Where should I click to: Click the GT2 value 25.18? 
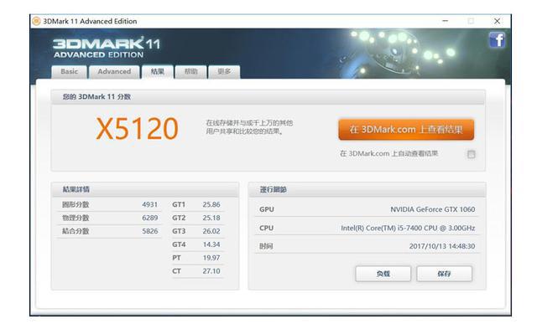pyautogui.click(x=211, y=218)
